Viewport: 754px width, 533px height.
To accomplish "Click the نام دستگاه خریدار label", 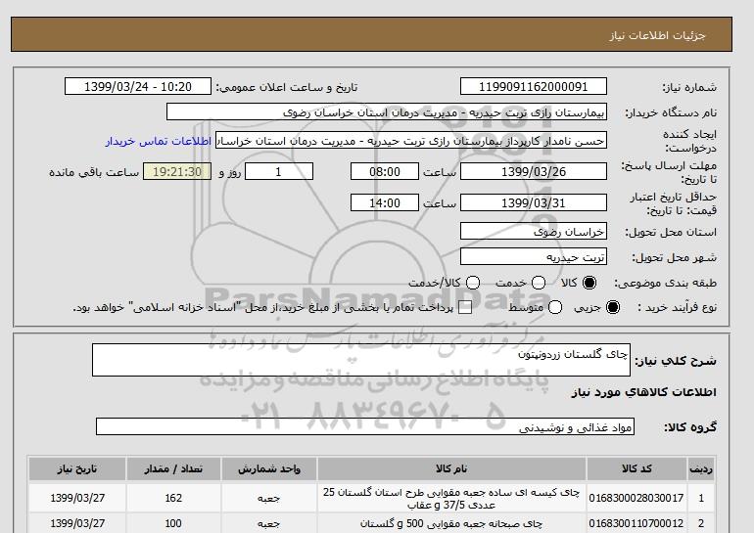I will 671,112.
